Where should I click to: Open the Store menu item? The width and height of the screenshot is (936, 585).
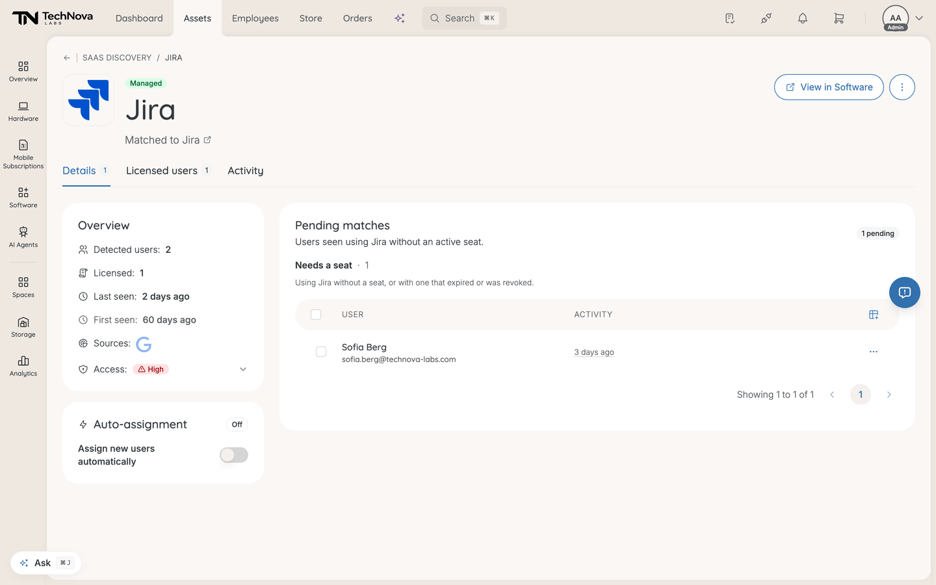pyautogui.click(x=311, y=18)
